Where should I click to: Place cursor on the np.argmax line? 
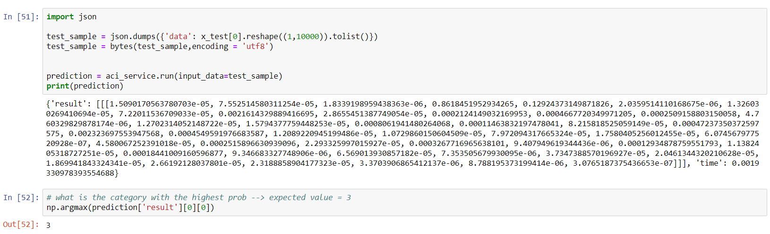(130, 208)
